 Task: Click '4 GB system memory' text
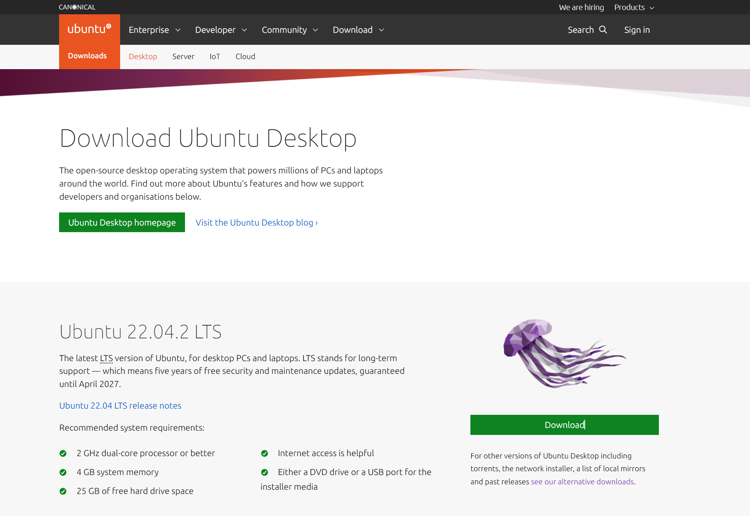(x=117, y=472)
